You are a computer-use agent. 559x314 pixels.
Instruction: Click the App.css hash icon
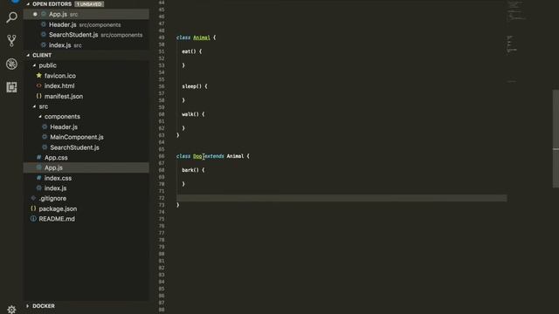pos(38,157)
